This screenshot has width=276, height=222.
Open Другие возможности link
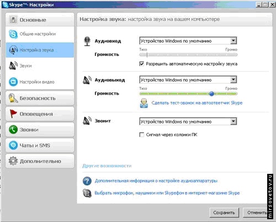(107, 166)
